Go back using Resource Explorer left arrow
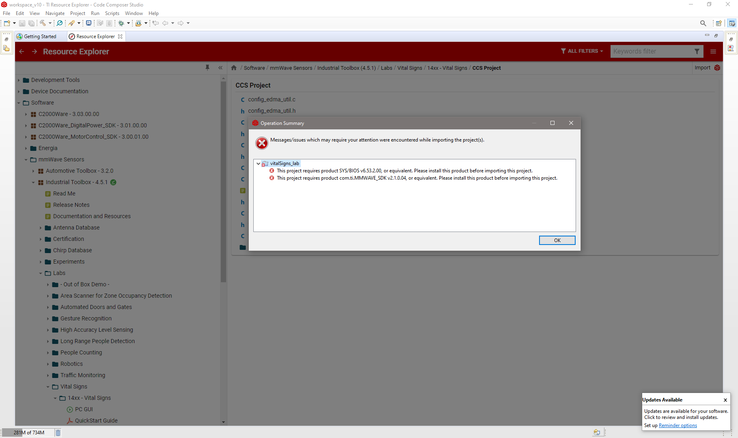The height and width of the screenshot is (438, 738). click(22, 52)
